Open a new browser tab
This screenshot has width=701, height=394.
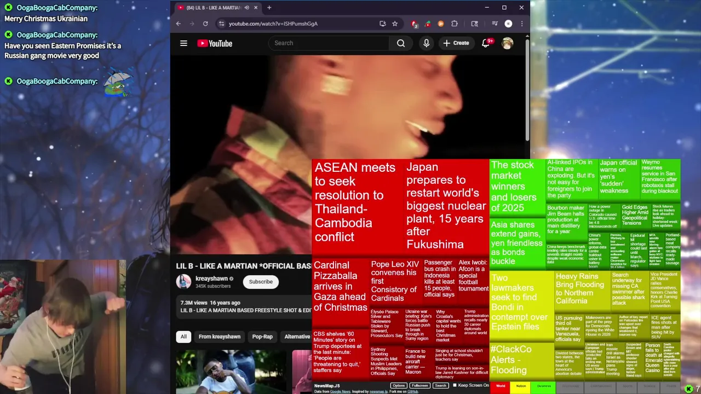tap(269, 8)
